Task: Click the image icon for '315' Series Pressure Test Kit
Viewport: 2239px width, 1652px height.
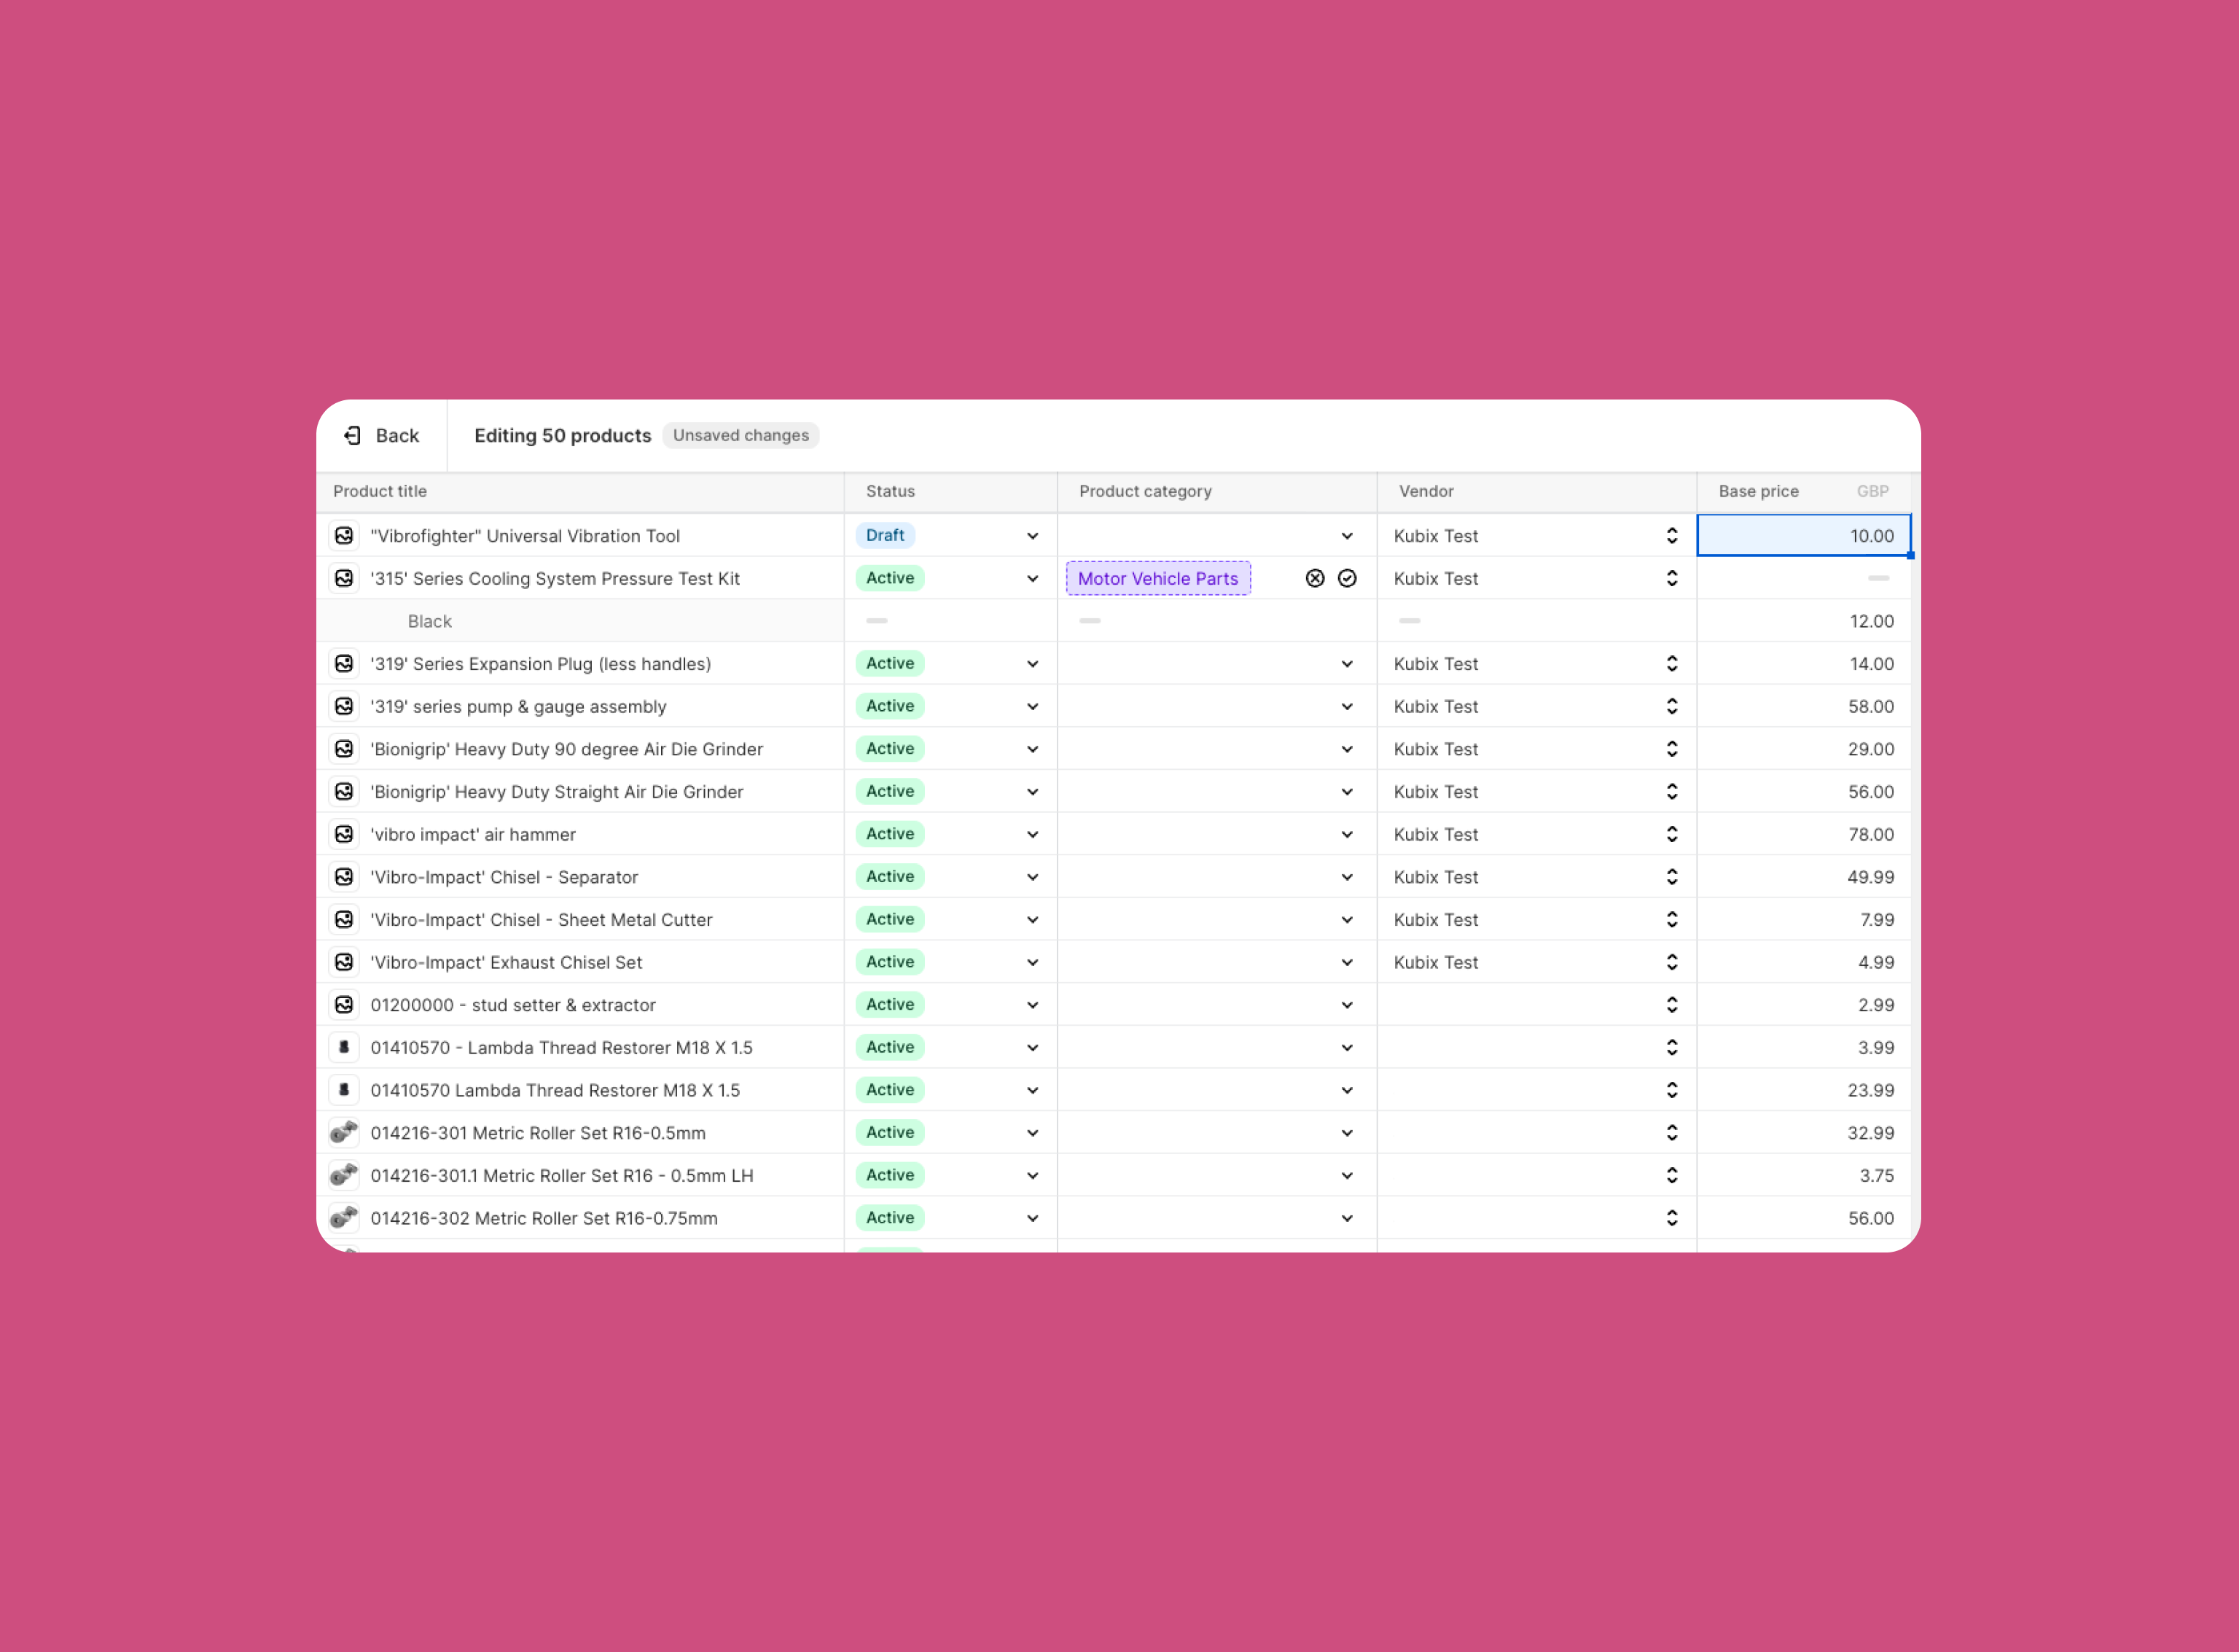Action: pyautogui.click(x=344, y=578)
